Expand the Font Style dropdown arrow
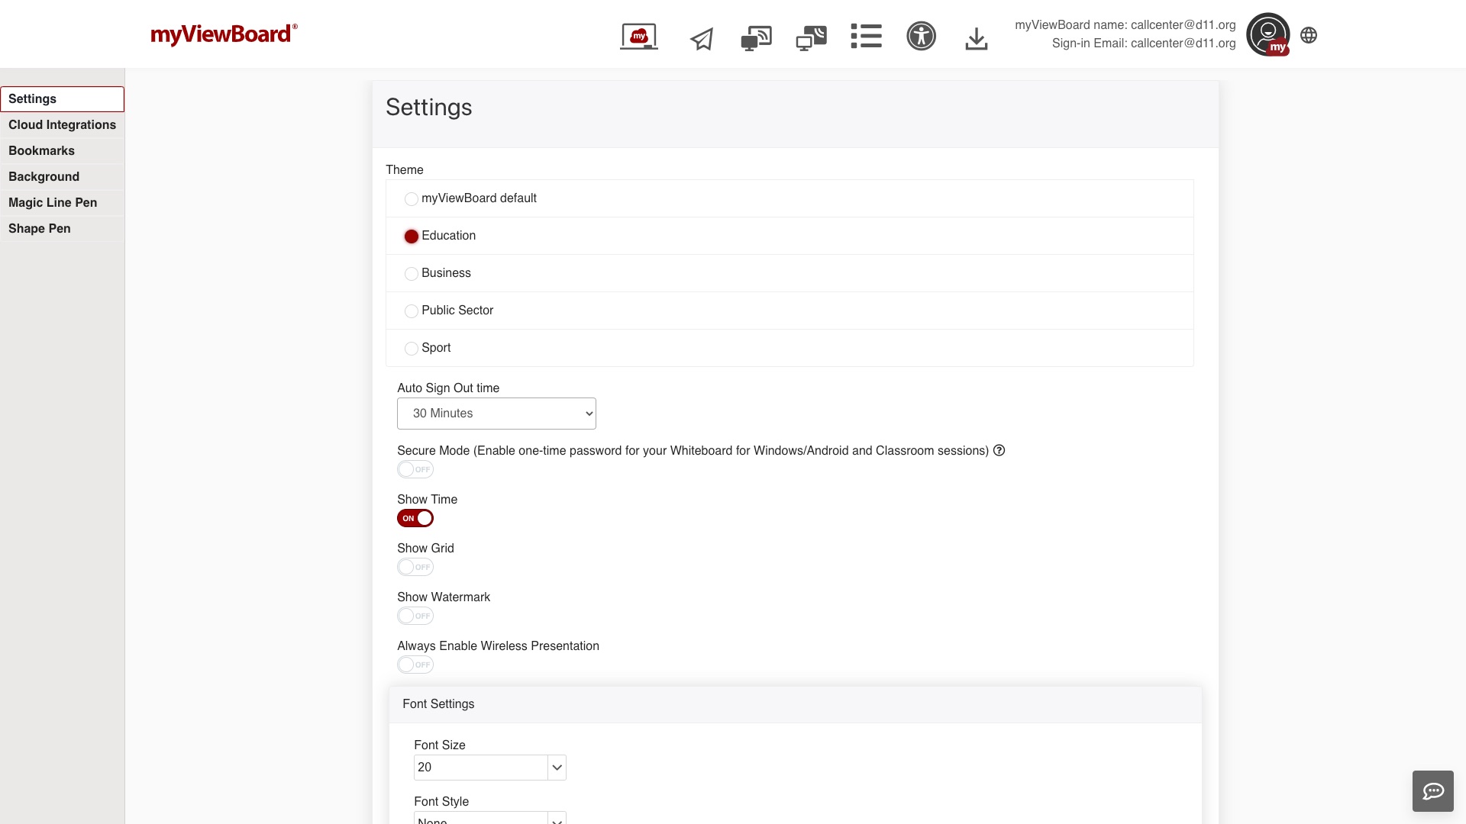Viewport: 1466px width, 824px height. (557, 819)
